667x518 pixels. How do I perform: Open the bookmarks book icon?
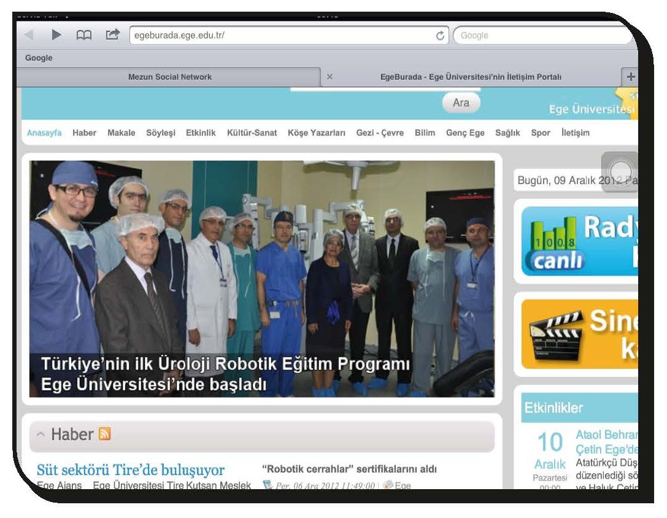click(x=84, y=36)
